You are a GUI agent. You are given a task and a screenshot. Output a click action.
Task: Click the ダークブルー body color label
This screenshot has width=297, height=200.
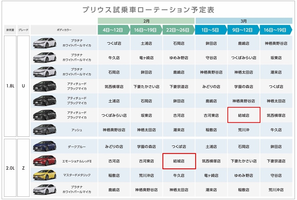pyautogui.click(x=77, y=147)
